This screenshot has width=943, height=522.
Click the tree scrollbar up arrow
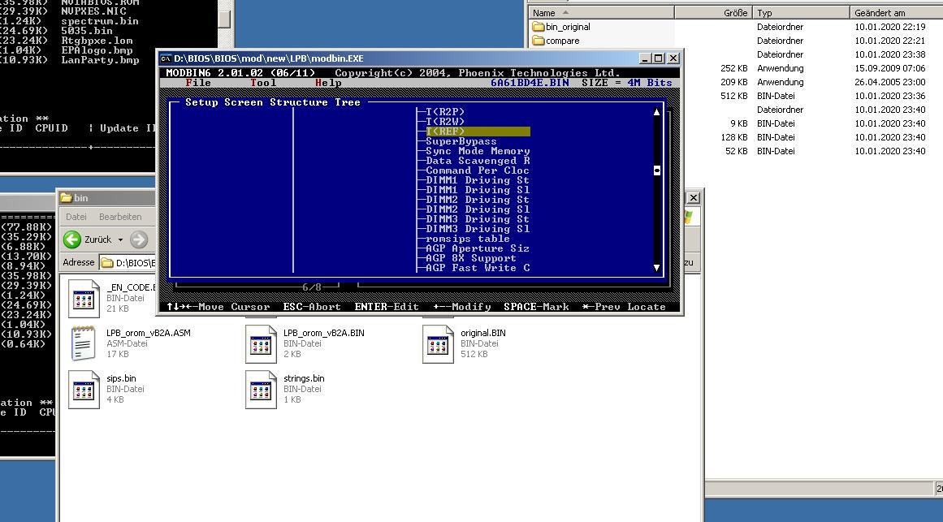coord(657,112)
